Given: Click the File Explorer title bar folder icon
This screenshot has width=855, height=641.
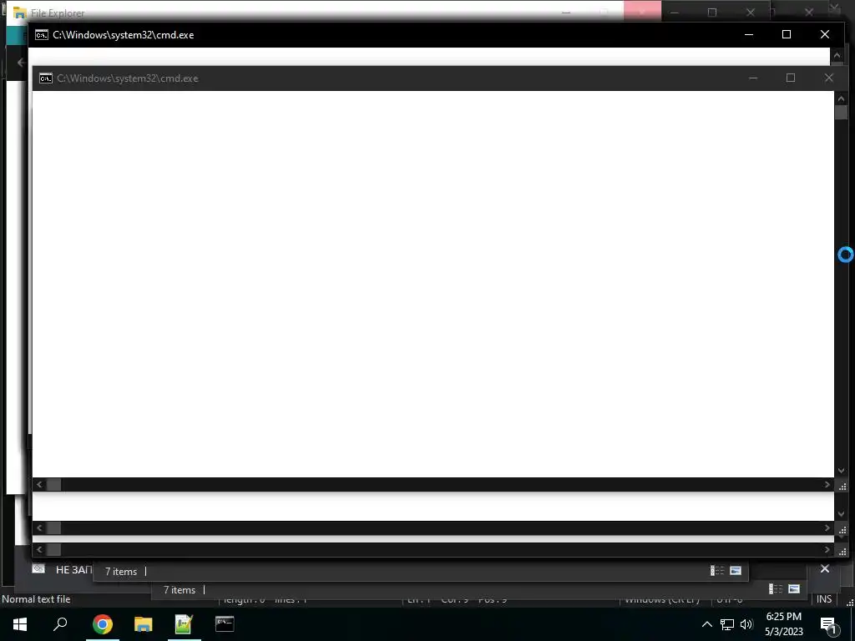Looking at the screenshot, I should click(x=20, y=13).
